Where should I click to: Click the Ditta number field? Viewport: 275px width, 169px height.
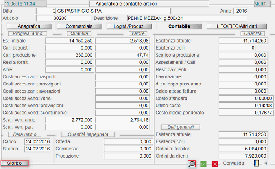point(46,11)
